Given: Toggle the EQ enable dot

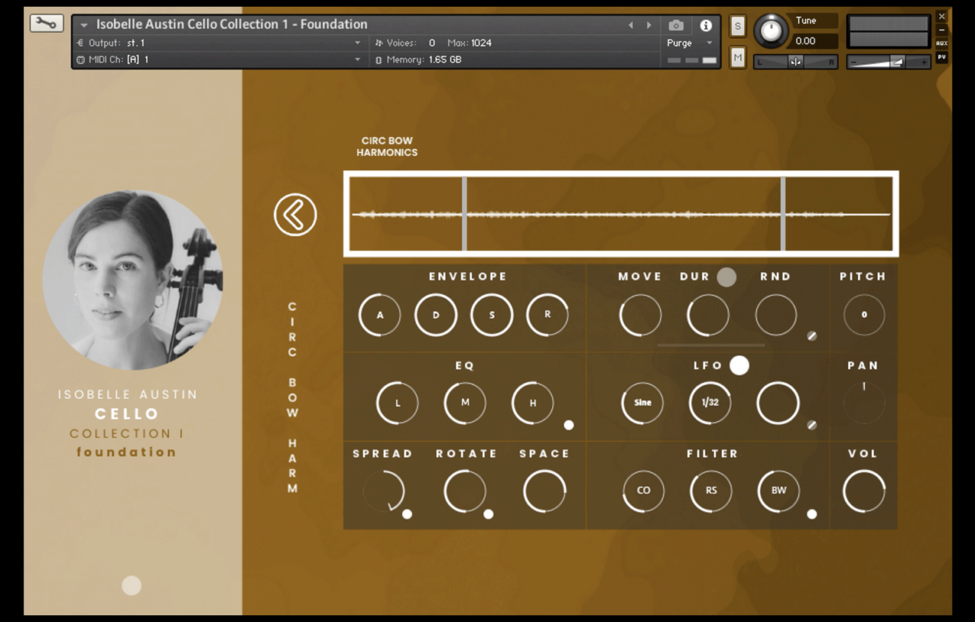Looking at the screenshot, I should pos(568,425).
